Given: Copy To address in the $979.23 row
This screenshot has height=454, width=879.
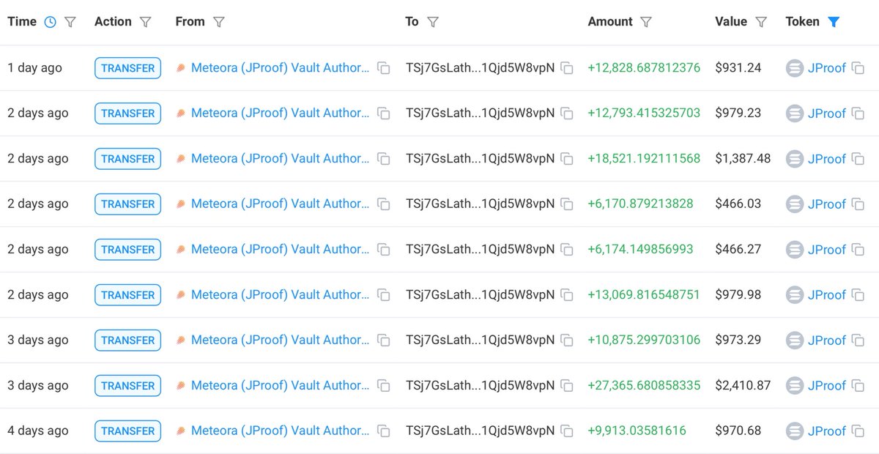Looking at the screenshot, I should (x=566, y=113).
